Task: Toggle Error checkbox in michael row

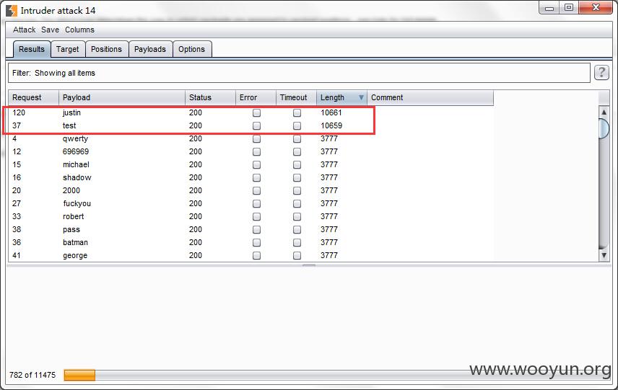Action: [x=256, y=165]
